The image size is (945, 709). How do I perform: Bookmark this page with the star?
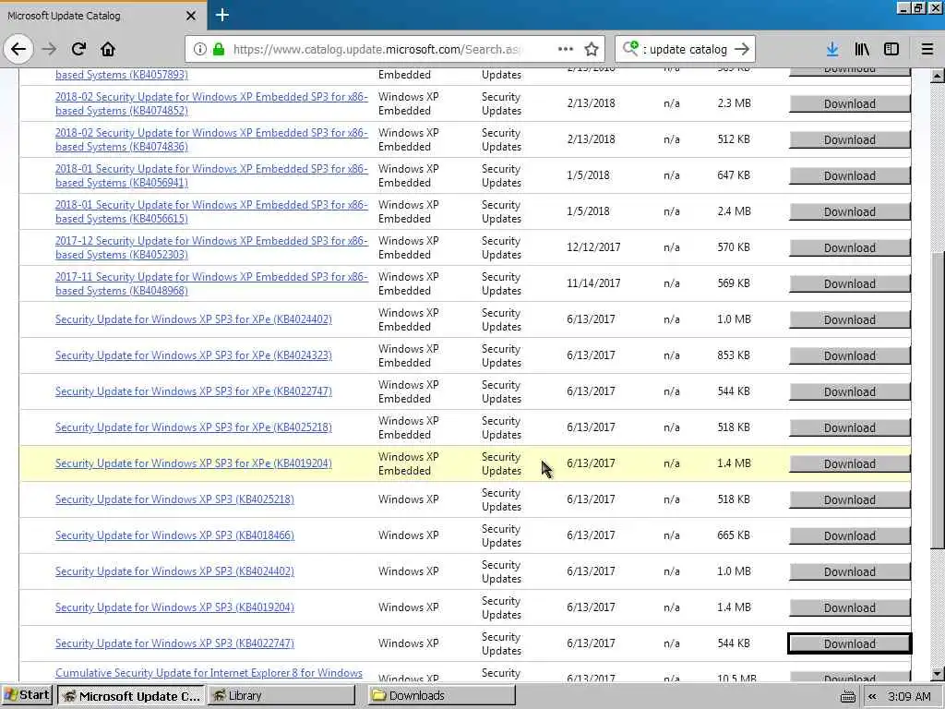coord(592,49)
